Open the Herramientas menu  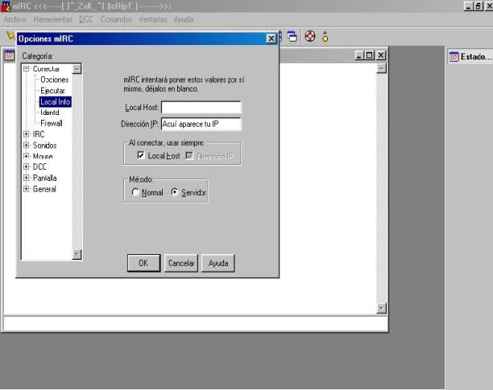click(x=53, y=19)
